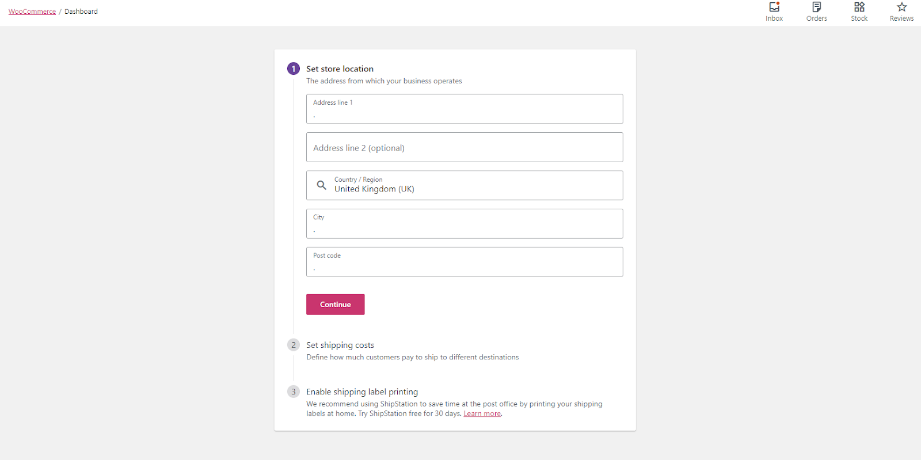Viewport: 921px width, 460px height.
Task: Expand Enable shipping label printing step
Action: coord(362,392)
